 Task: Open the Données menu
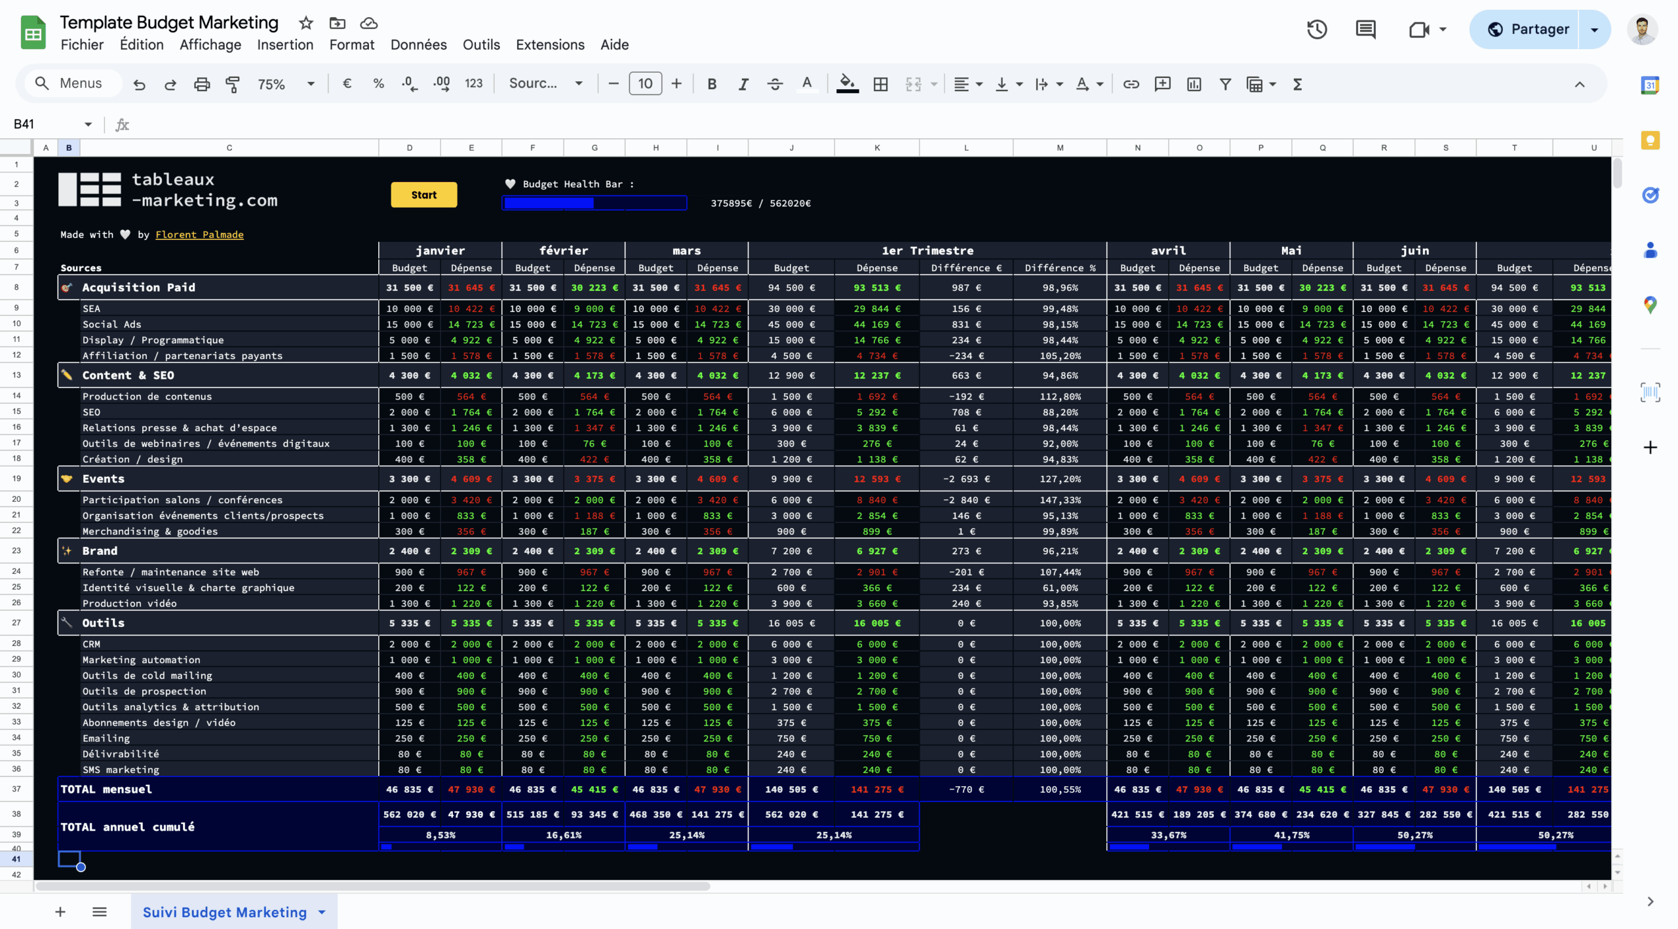pos(418,45)
